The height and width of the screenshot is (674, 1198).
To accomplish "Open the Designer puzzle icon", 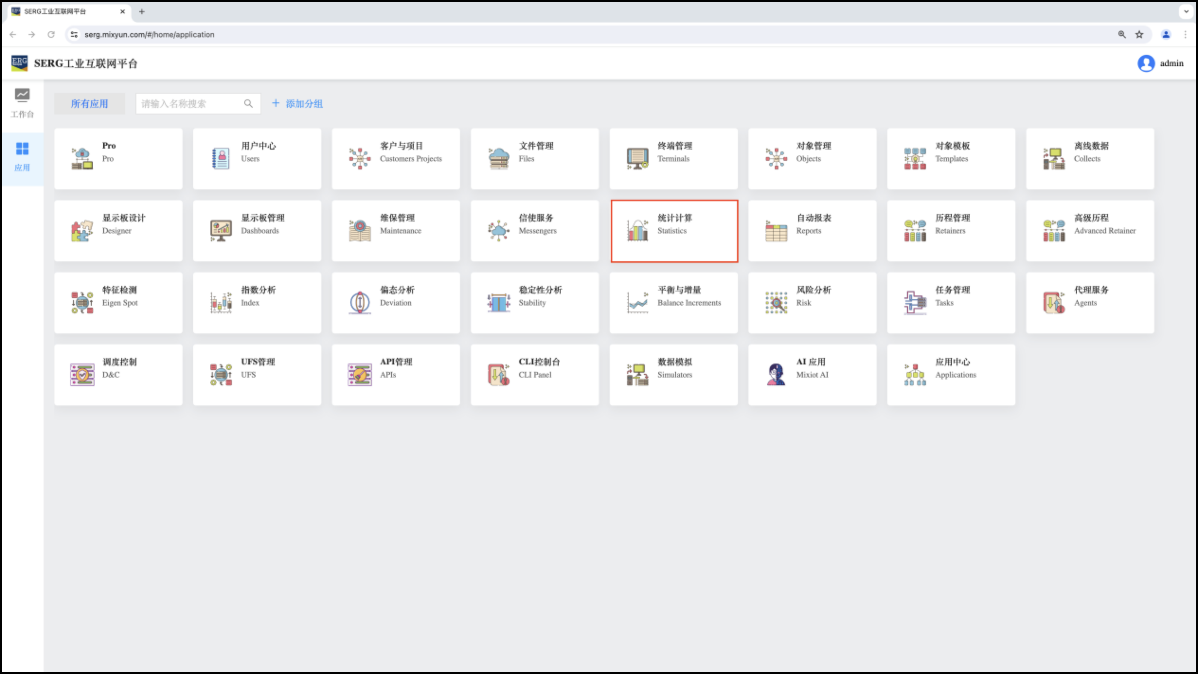I will pyautogui.click(x=82, y=231).
